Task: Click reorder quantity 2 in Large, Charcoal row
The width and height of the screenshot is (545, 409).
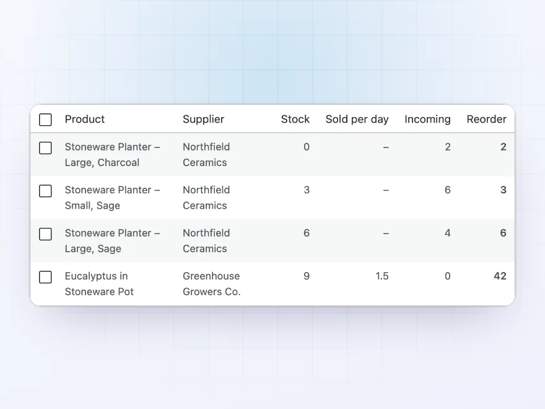Action: click(x=504, y=147)
